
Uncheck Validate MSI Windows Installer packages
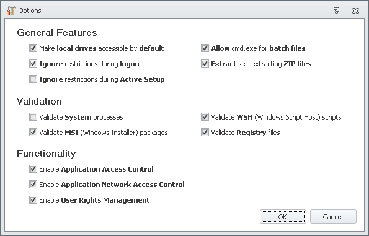coord(33,133)
